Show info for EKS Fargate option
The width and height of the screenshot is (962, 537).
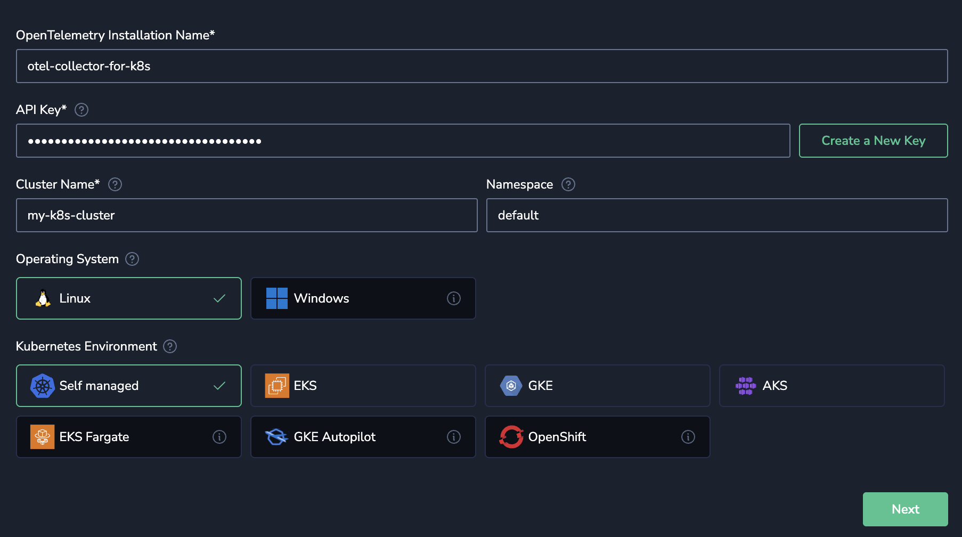point(219,437)
